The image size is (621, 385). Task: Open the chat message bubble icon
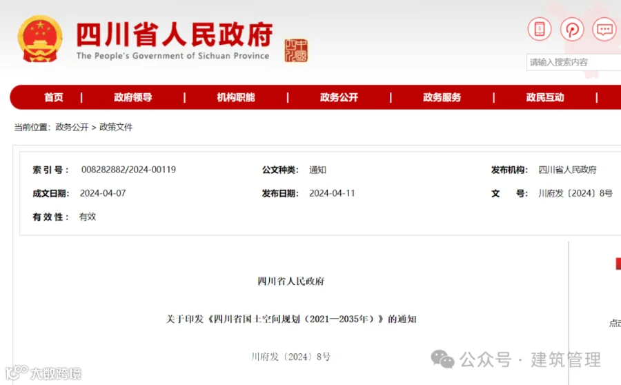click(604, 29)
